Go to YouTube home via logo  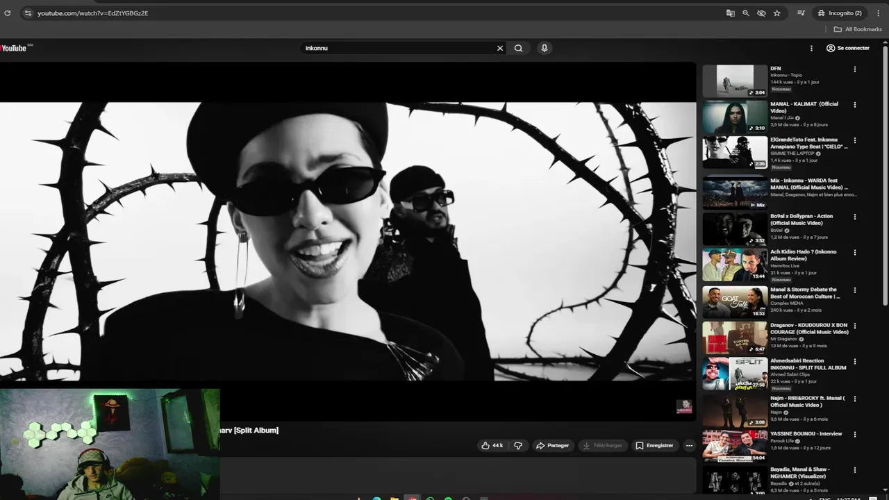pyautogui.click(x=15, y=48)
